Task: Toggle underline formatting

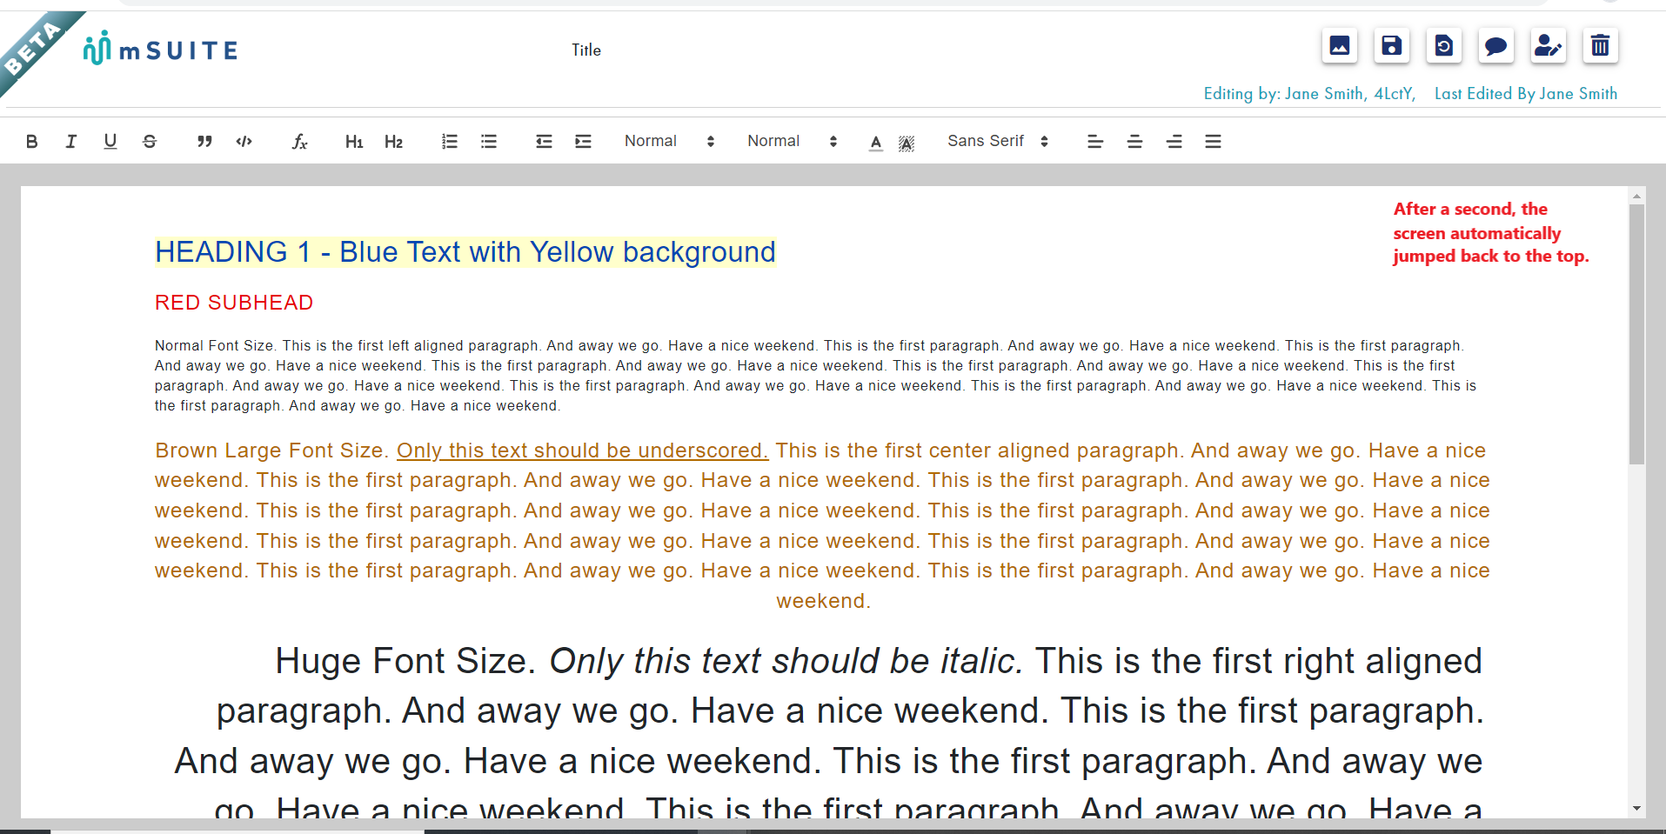Action: coord(110,141)
